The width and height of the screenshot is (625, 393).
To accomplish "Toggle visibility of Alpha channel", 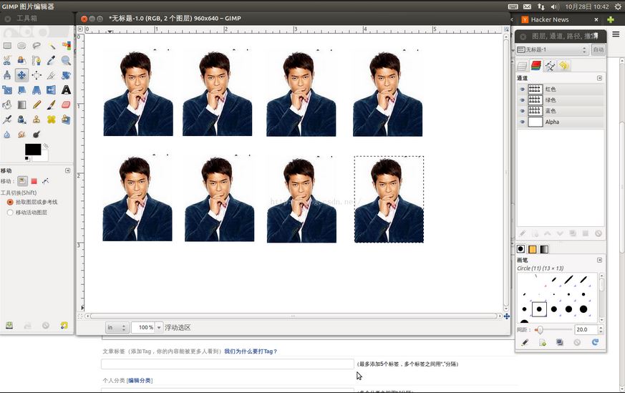I will click(x=522, y=122).
